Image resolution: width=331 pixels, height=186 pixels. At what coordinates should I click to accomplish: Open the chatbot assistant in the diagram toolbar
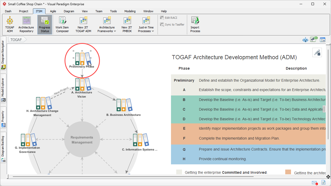(305, 39)
